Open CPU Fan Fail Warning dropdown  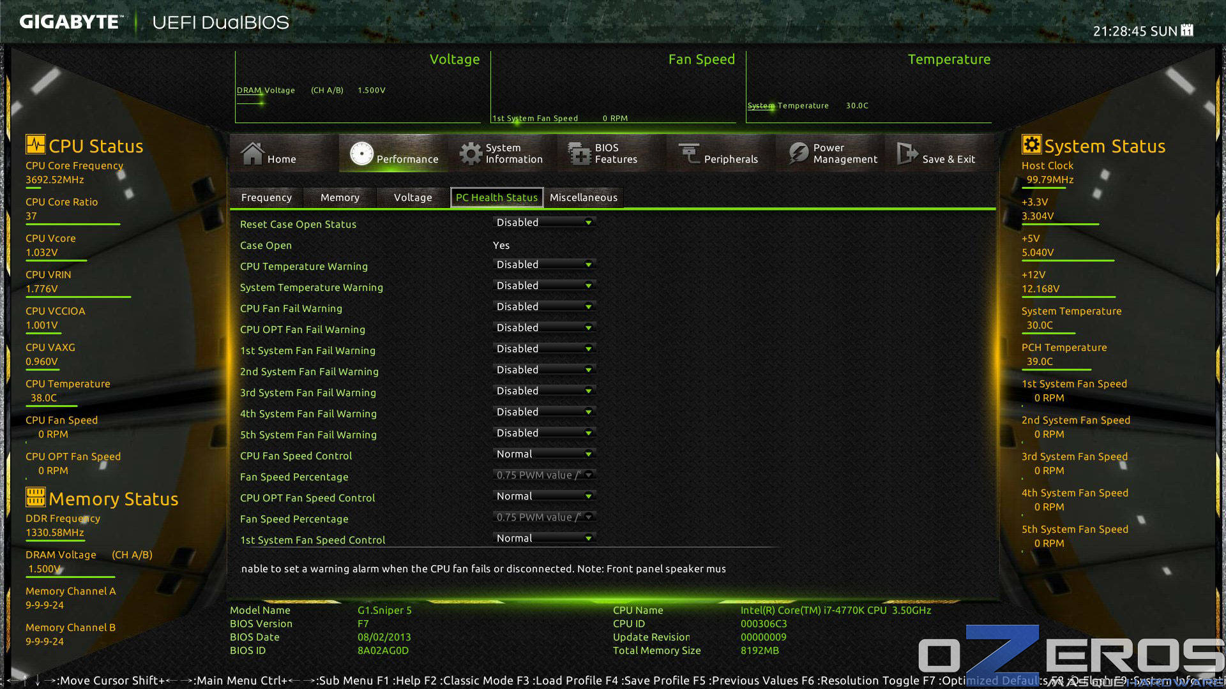(x=544, y=307)
